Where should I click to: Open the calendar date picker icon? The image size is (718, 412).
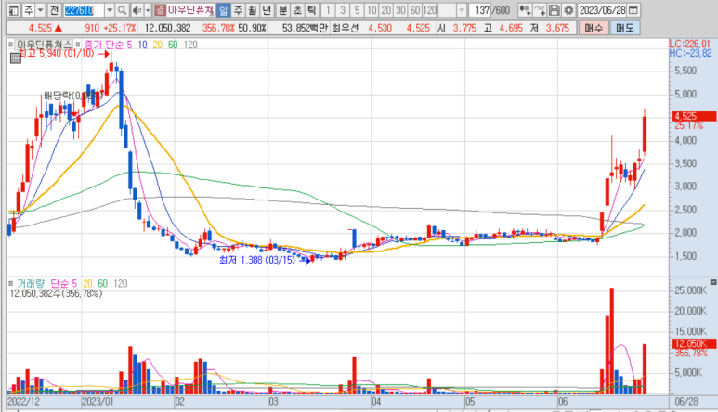[x=633, y=10]
